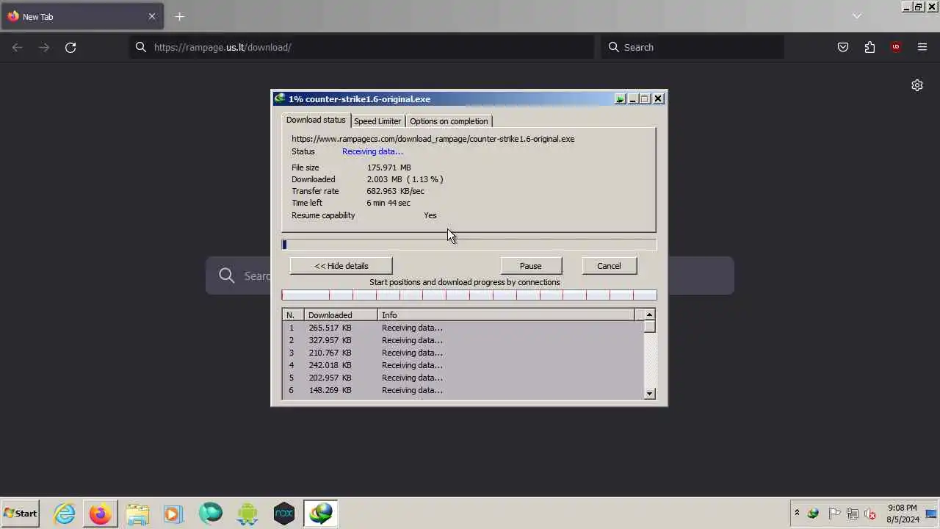Click the uBlock Origin toolbar icon

coord(896,47)
